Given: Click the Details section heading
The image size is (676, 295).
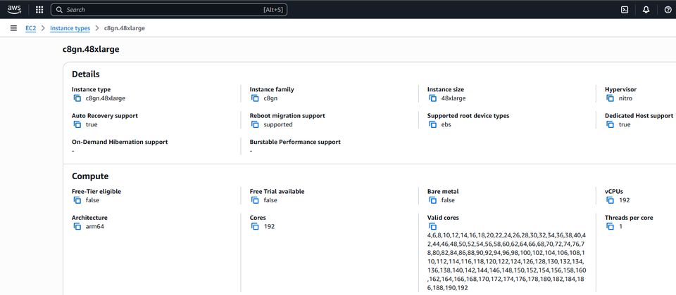Looking at the screenshot, I should click(86, 74).
